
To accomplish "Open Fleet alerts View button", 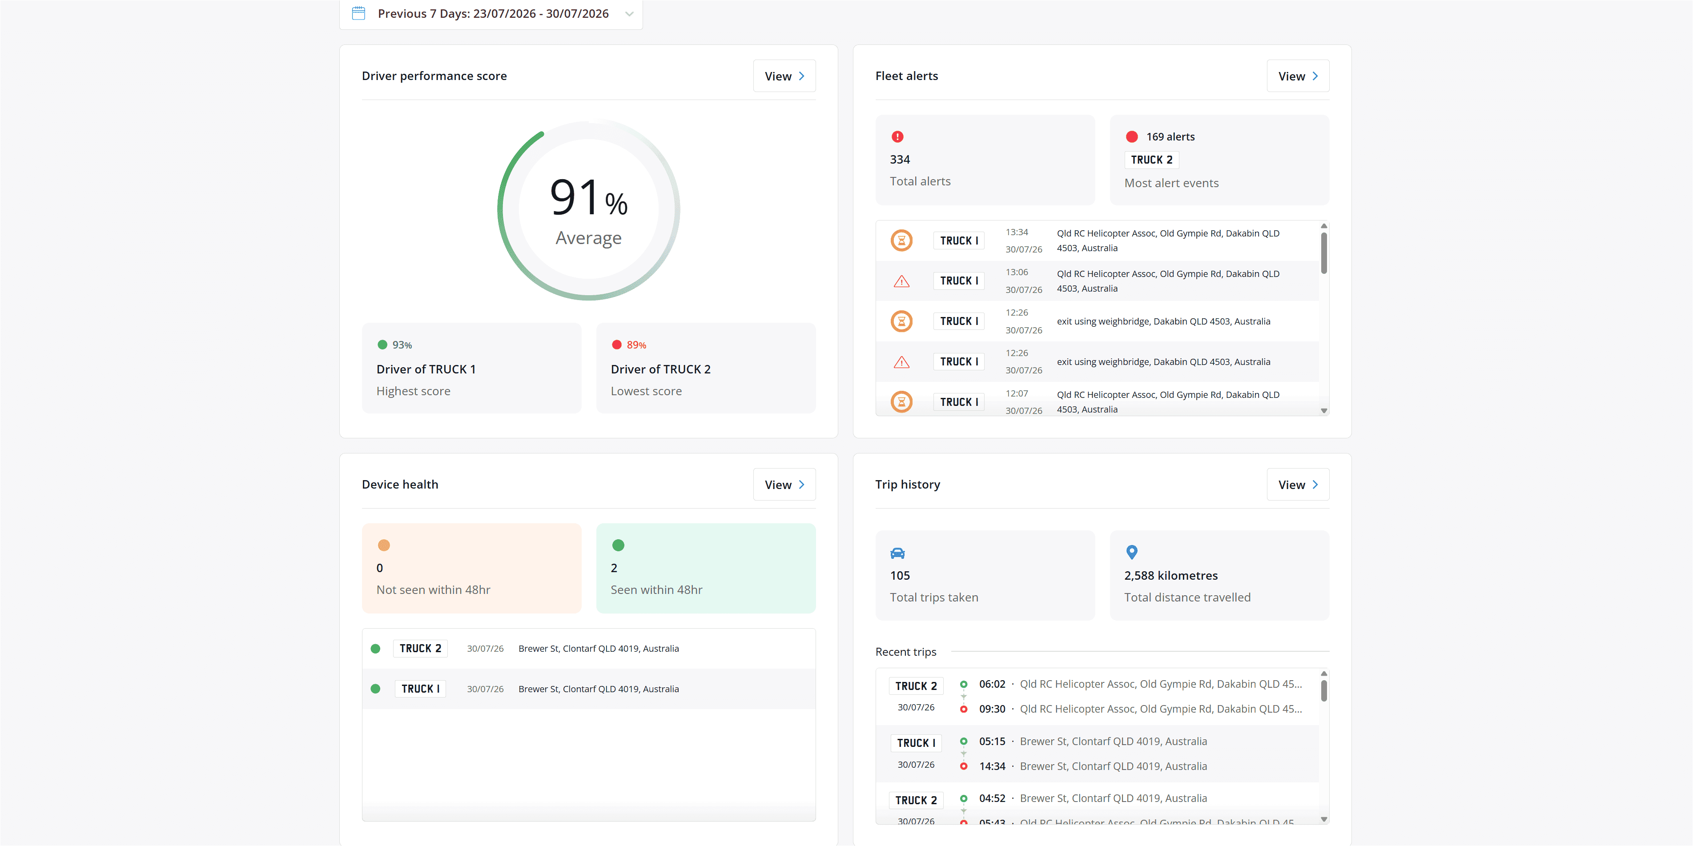I will pos(1297,76).
